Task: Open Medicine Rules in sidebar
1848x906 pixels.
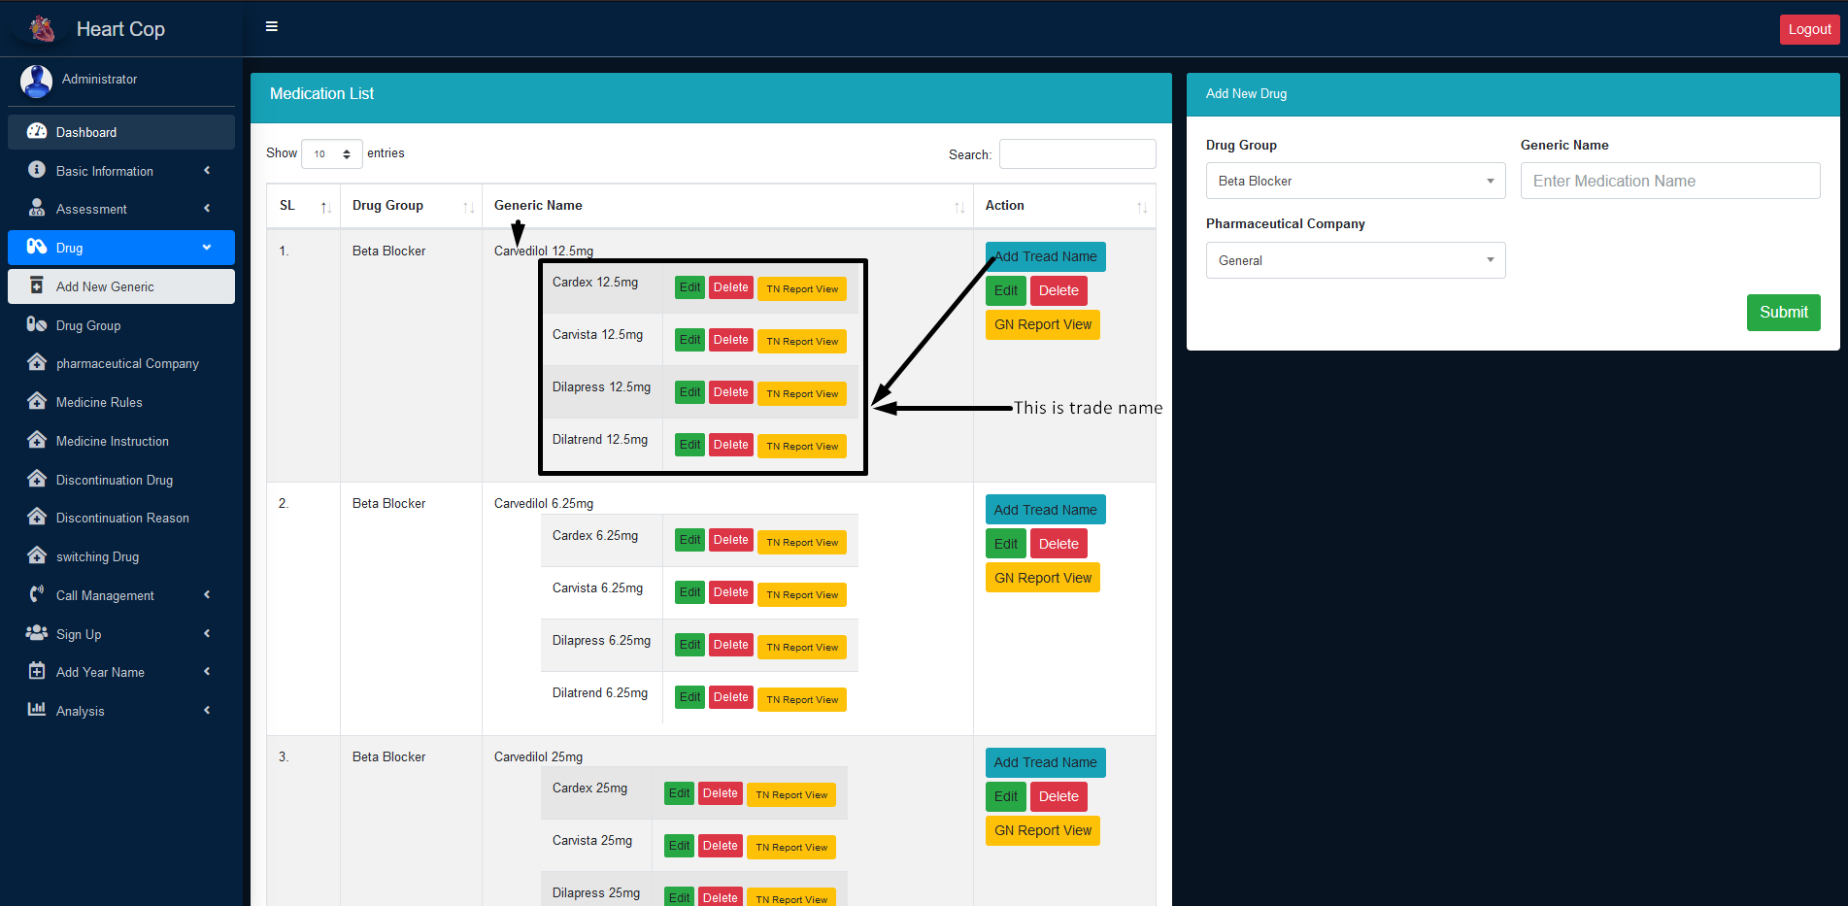Action: [99, 402]
